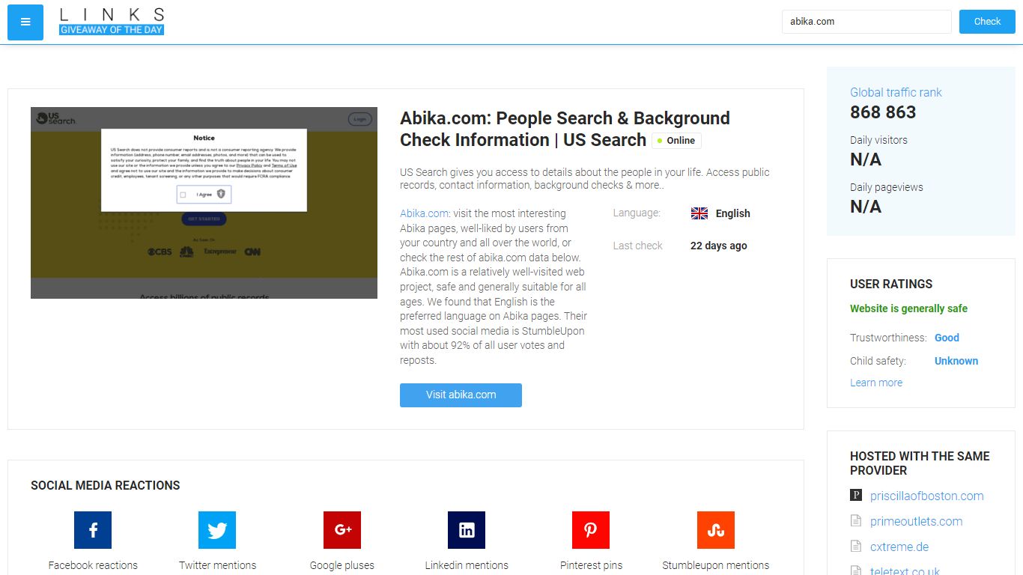
Task: Click the Pinterest pins label
Action: click(591, 565)
